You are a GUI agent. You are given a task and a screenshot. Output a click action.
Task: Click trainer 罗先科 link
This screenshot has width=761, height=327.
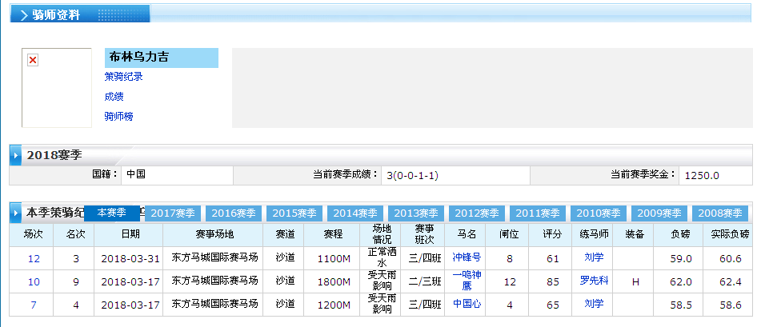594,281
